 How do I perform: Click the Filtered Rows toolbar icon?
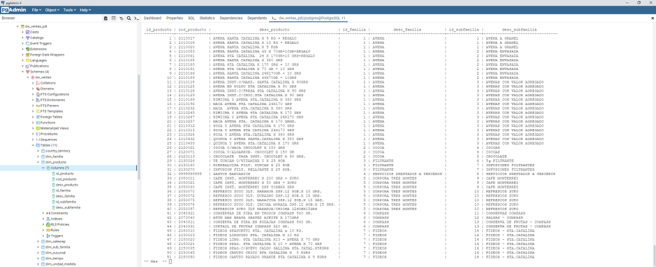[121, 18]
